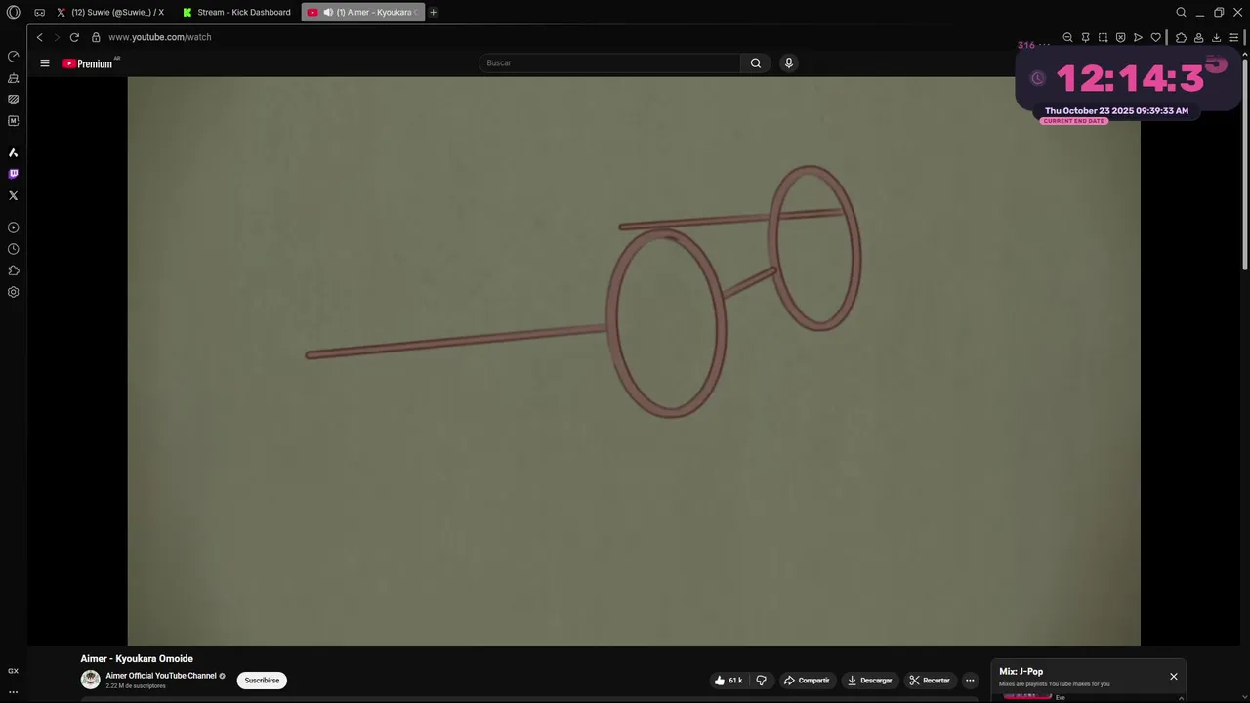Open the GX Corner gamepad tab icon
1250x703 pixels.
pos(39,12)
